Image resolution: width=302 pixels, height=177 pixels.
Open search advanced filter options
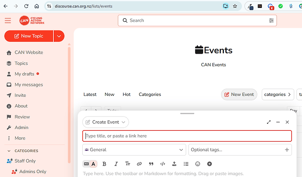(271, 20)
